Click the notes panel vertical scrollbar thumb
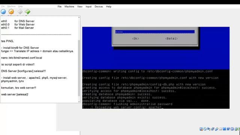Screen dimensions: 240x135 pyautogui.click(x=79, y=68)
